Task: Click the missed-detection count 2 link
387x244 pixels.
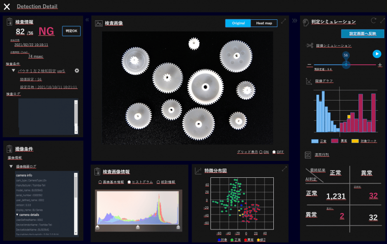Action: (342, 216)
